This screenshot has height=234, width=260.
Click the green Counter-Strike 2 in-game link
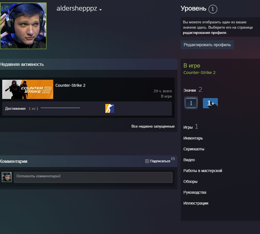point(200,73)
